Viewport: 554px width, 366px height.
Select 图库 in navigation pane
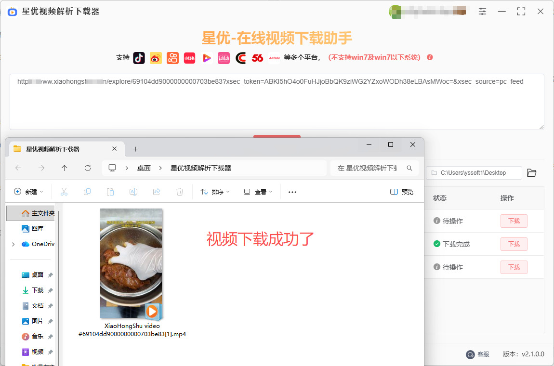32,229
